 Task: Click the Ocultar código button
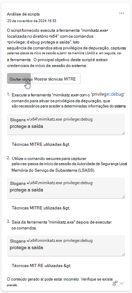19,78
